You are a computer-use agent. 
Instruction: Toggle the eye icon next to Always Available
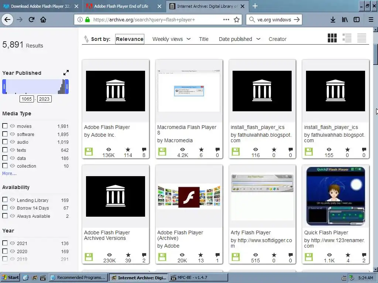click(12, 216)
